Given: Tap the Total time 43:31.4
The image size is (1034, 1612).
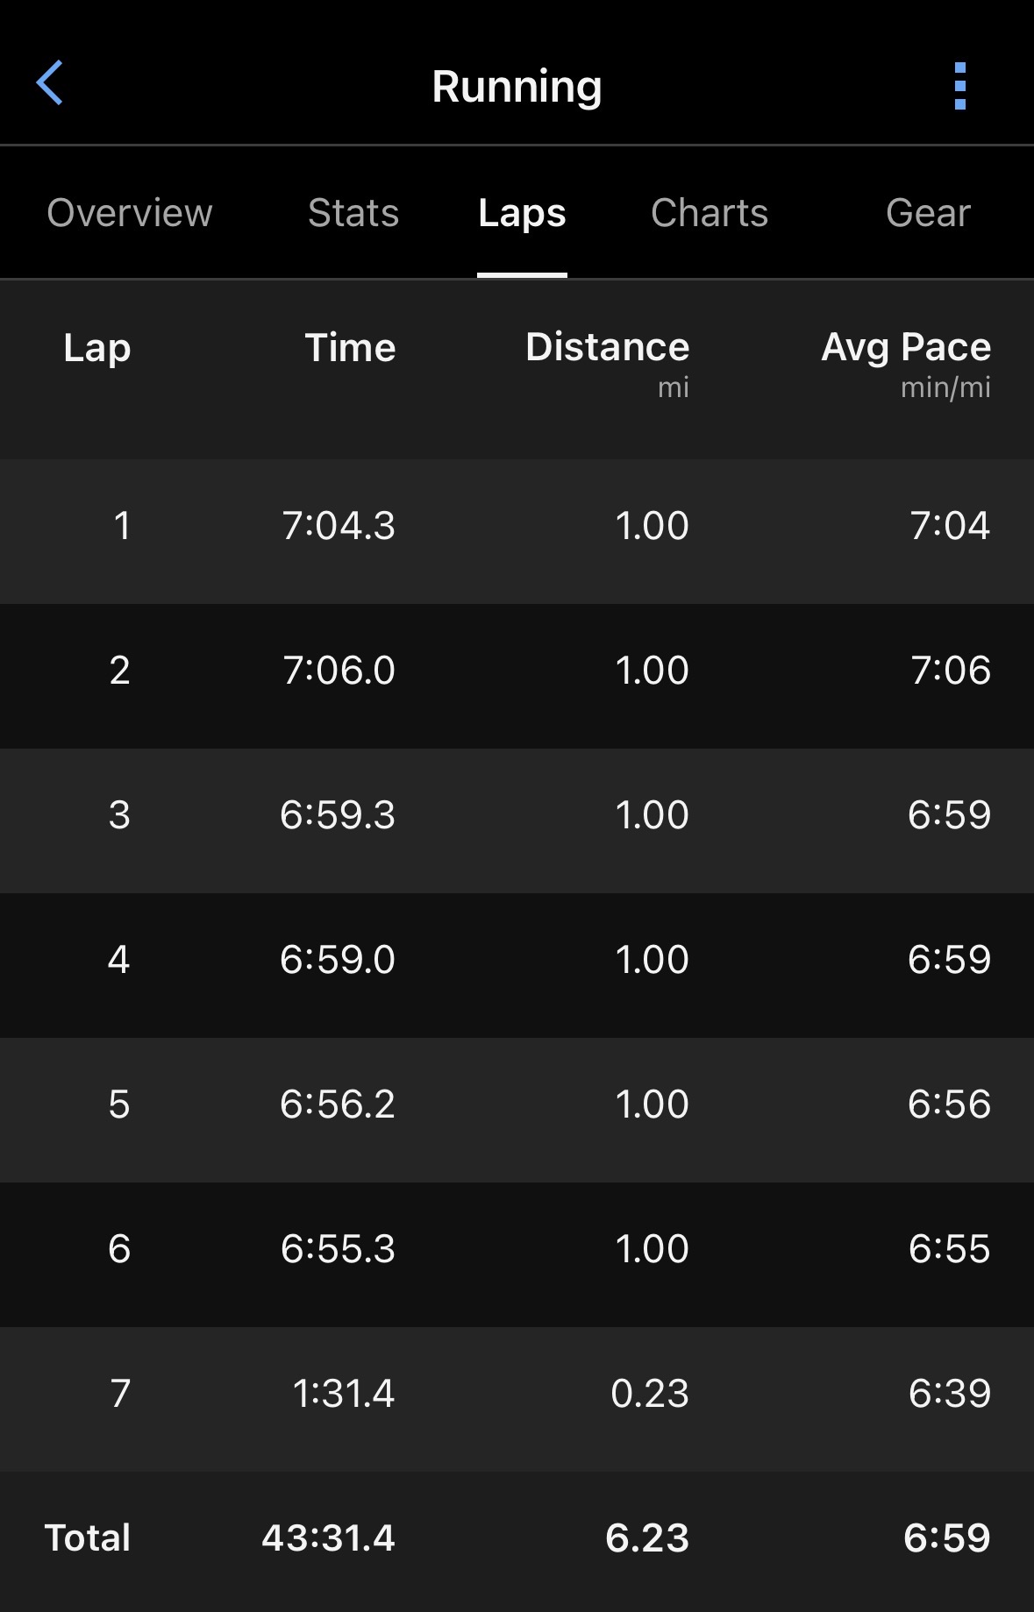Looking at the screenshot, I should click(x=328, y=1538).
